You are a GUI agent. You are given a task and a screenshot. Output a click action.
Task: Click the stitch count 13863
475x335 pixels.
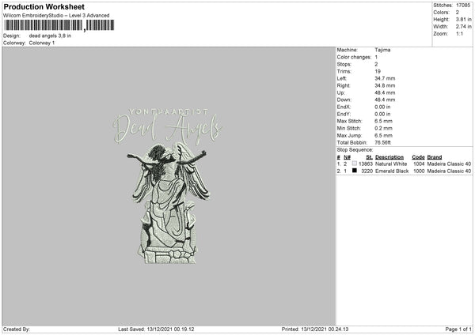pyautogui.click(x=365, y=164)
